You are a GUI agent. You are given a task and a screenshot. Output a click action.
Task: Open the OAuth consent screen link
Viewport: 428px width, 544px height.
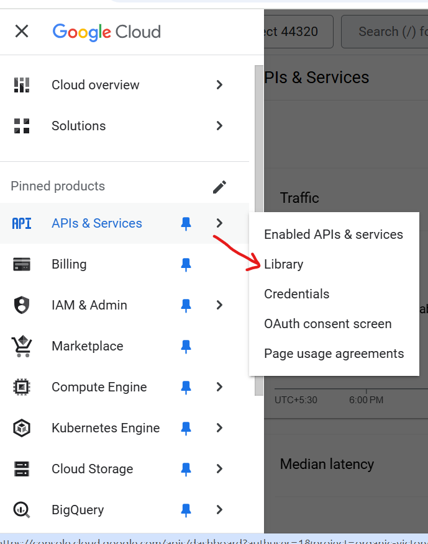tap(328, 324)
